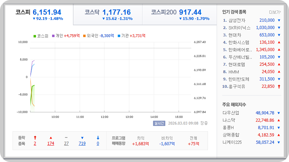Open the 2 upper-limit stocks list
The height and width of the screenshot is (162, 289).
pos(35,143)
